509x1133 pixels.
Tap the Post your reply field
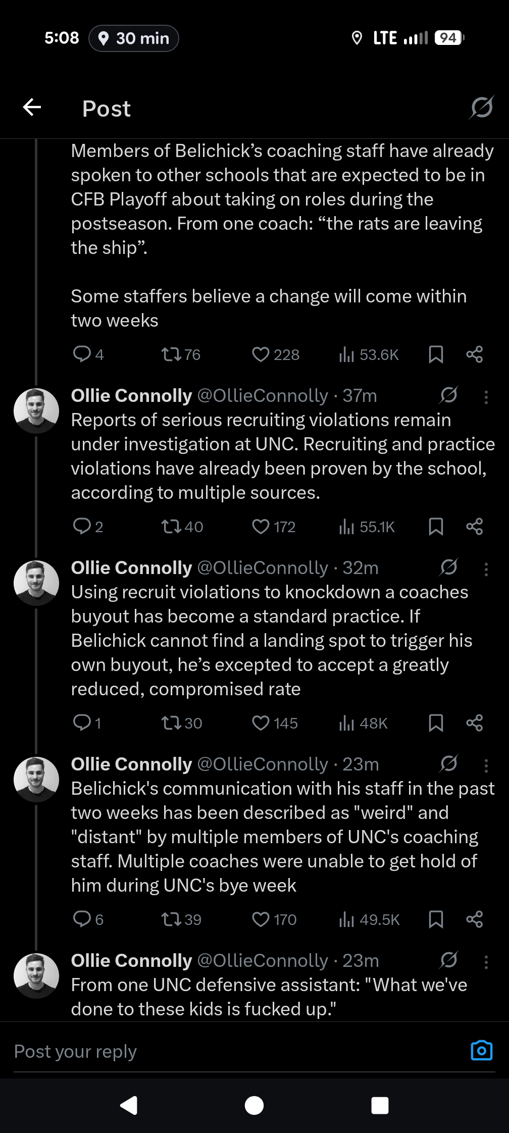[202, 1051]
